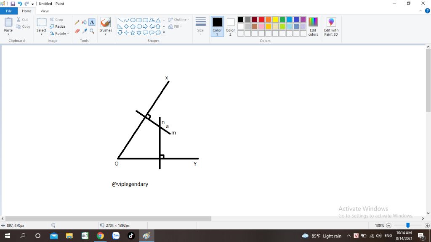Open the shape Fill dropdown
This screenshot has height=242, width=431.
[175, 26]
